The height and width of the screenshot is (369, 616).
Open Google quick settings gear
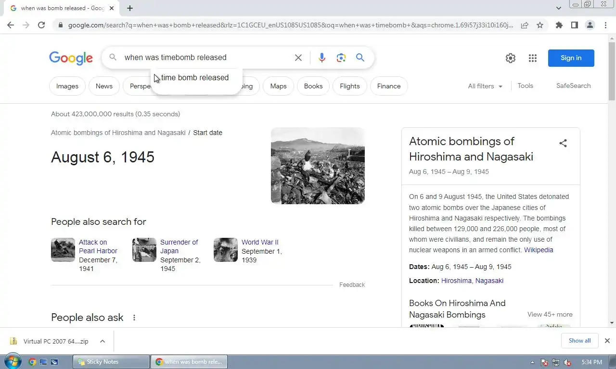pyautogui.click(x=511, y=58)
